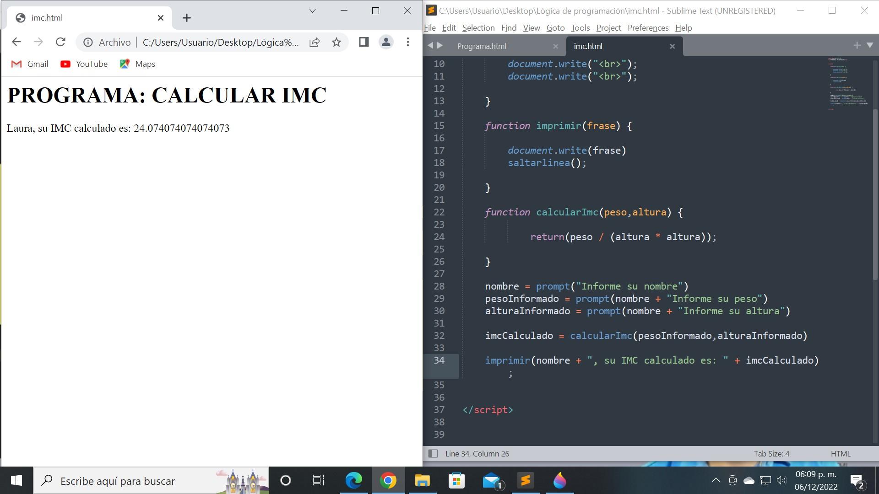Click the reload page button in browser

60,42
